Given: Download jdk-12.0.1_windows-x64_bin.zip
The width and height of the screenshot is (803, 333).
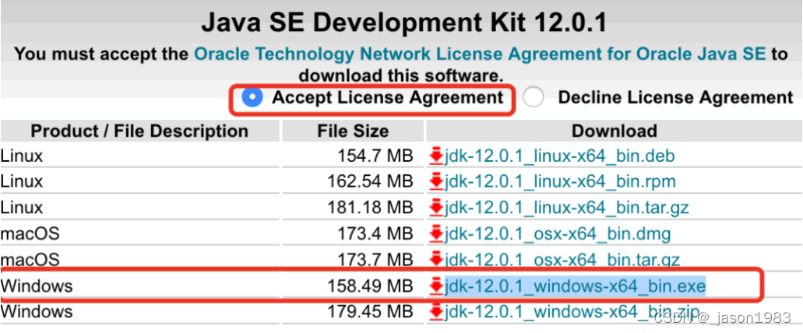Looking at the screenshot, I should click(x=572, y=311).
